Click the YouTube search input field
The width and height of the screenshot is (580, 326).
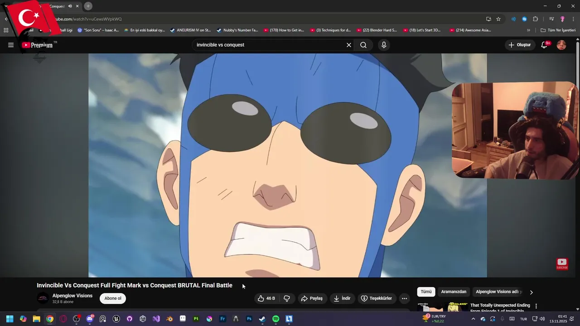point(270,45)
